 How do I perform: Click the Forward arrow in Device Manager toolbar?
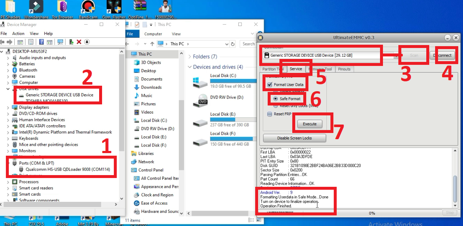pos(10,42)
